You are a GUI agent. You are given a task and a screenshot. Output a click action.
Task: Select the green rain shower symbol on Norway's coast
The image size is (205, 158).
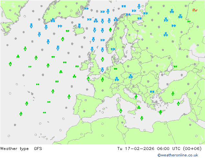coord(110,30)
